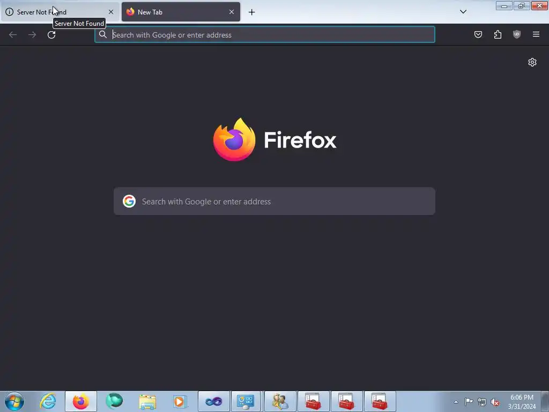
Task: Open Windows Explorer from taskbar
Action: coord(147,401)
